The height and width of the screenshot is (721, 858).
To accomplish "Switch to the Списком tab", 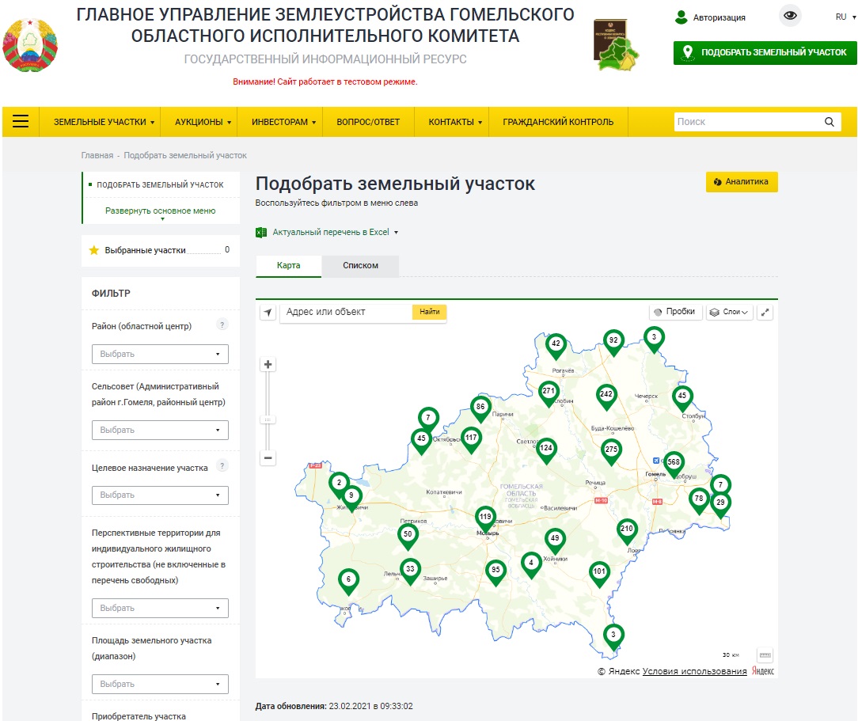I will [x=360, y=266].
